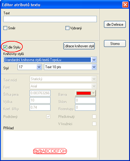The image size is (130, 161).
Task: Toggle the Vybraný checkbox
Action: click(67, 28)
